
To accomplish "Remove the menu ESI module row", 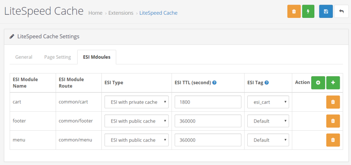I will pos(333,140).
